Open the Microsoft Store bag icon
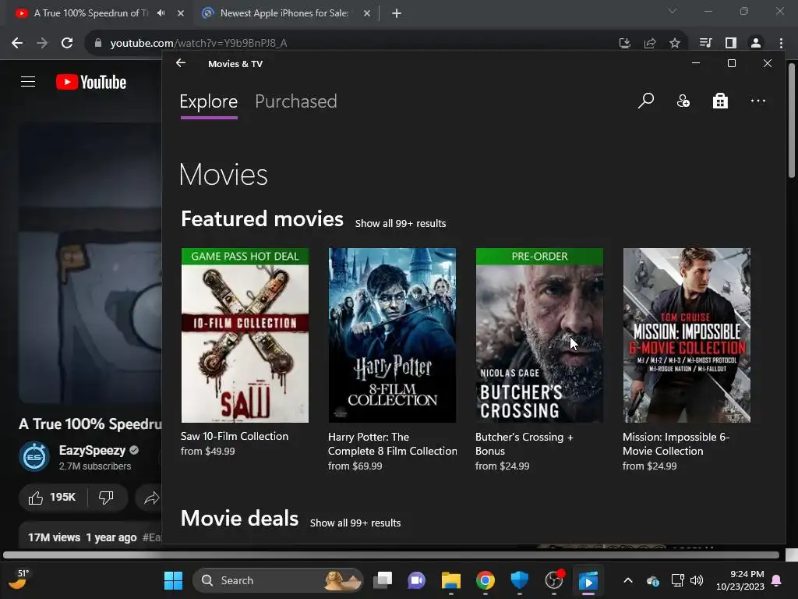This screenshot has width=798, height=599. (720, 101)
